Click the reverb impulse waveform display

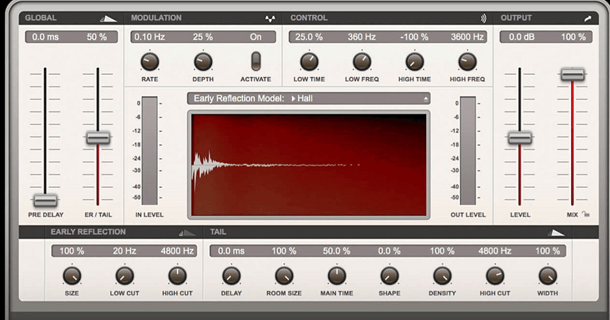[x=309, y=164]
